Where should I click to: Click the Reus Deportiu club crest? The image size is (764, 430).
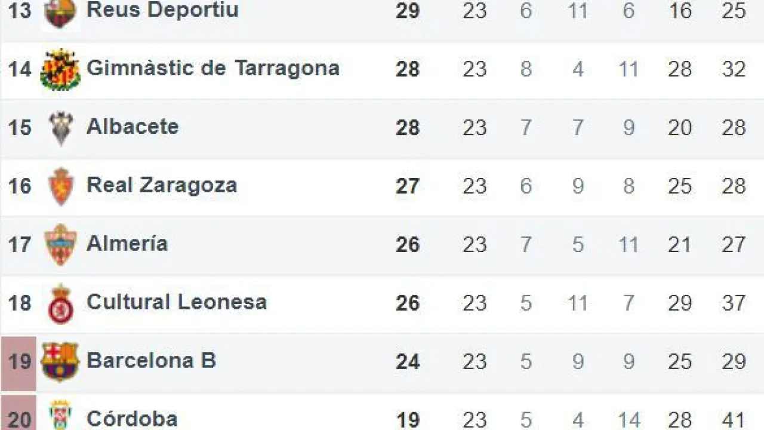[x=60, y=12]
